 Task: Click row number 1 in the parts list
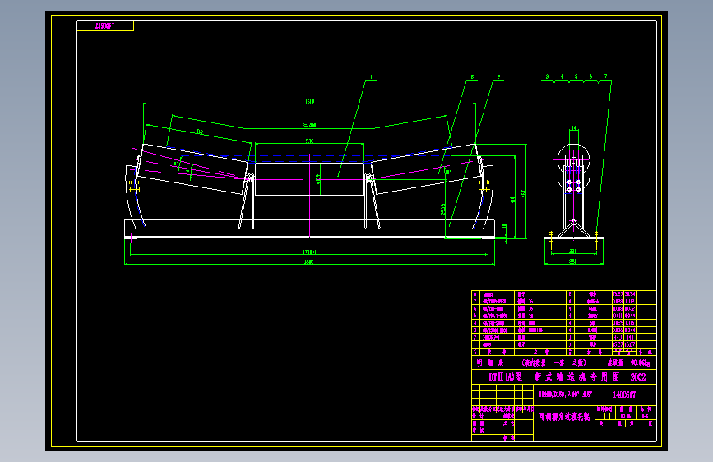pos(475,344)
